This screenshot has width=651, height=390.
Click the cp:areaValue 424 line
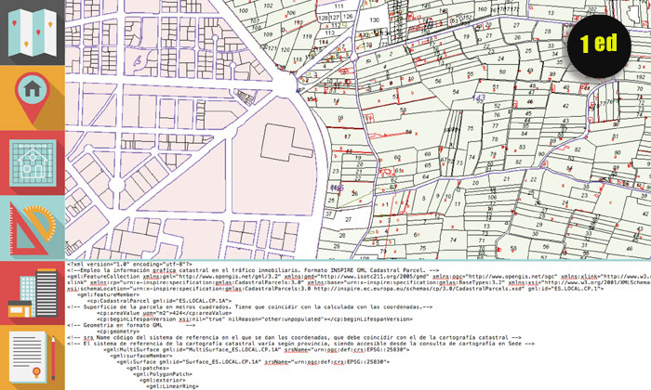click(164, 313)
